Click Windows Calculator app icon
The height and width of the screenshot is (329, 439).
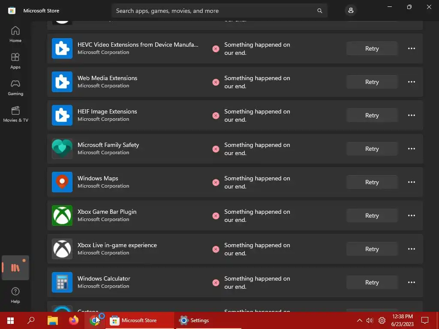[x=62, y=282]
